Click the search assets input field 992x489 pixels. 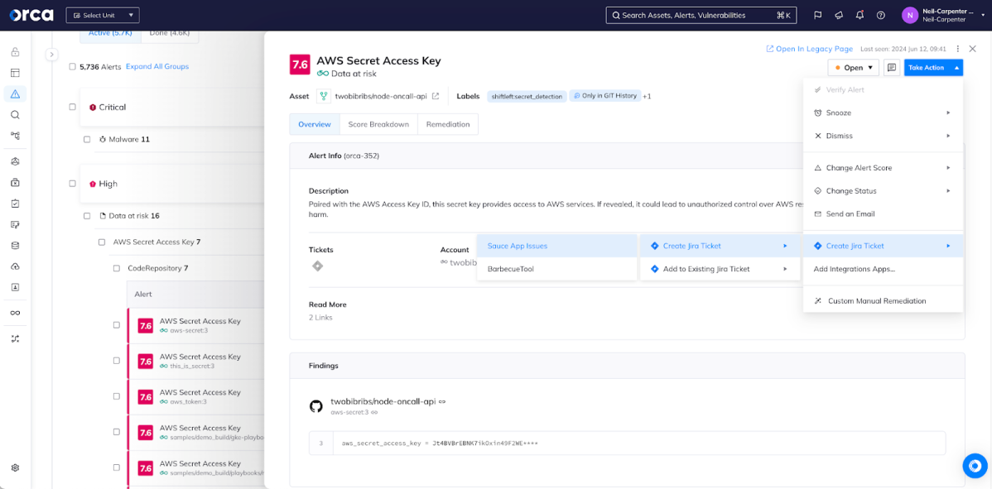(701, 15)
